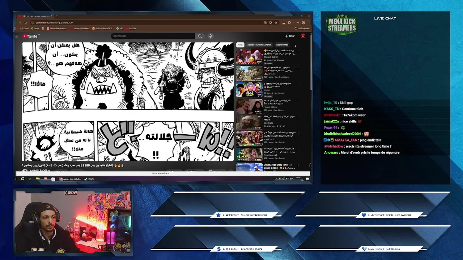
Task: Open the All Bookmarks folder
Action: click(302, 28)
